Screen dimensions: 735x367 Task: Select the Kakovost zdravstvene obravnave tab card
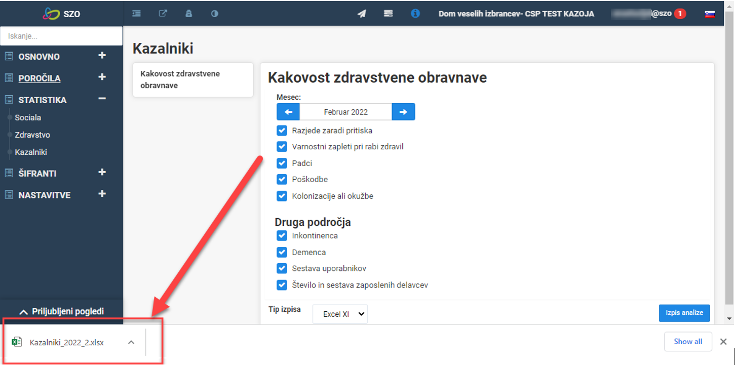point(192,79)
